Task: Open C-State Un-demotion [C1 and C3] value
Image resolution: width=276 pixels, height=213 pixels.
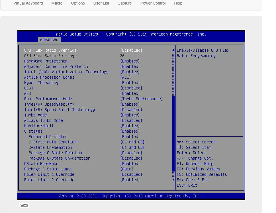Action: tap(132, 147)
